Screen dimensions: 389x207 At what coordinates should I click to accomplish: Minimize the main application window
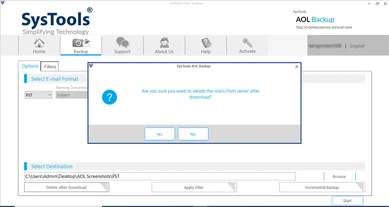pos(370,4)
